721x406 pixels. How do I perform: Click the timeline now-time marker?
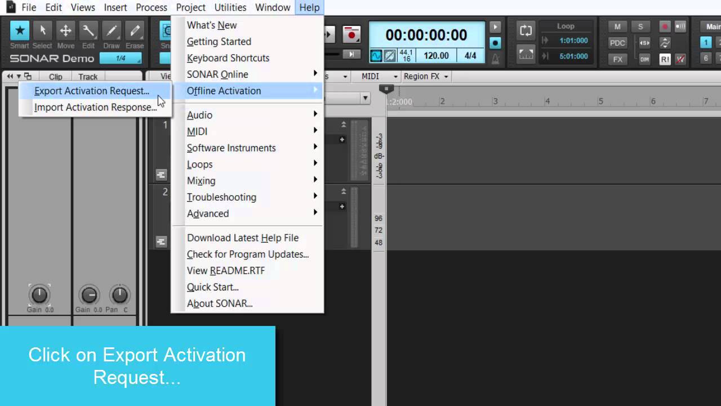pos(386,89)
